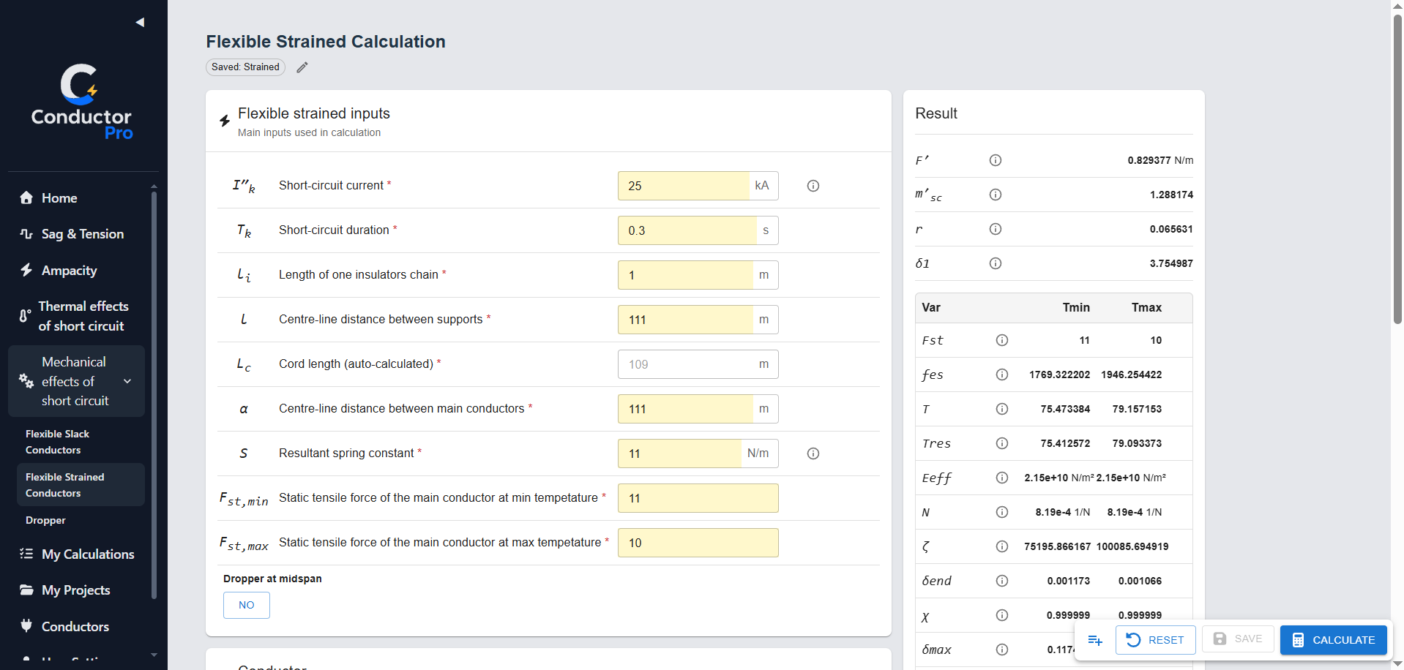Screen dimensions: 1404x670
Task: Toggle the Dropper at midspan NO button
Action: (247, 605)
